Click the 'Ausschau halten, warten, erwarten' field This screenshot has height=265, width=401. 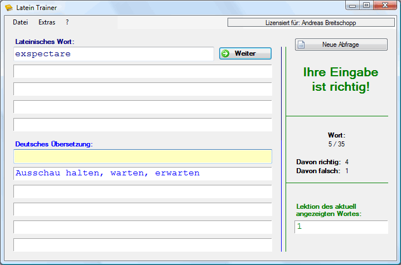click(x=142, y=174)
